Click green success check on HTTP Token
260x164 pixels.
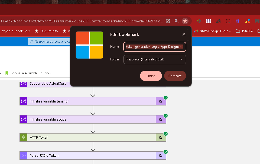[x=165, y=134]
